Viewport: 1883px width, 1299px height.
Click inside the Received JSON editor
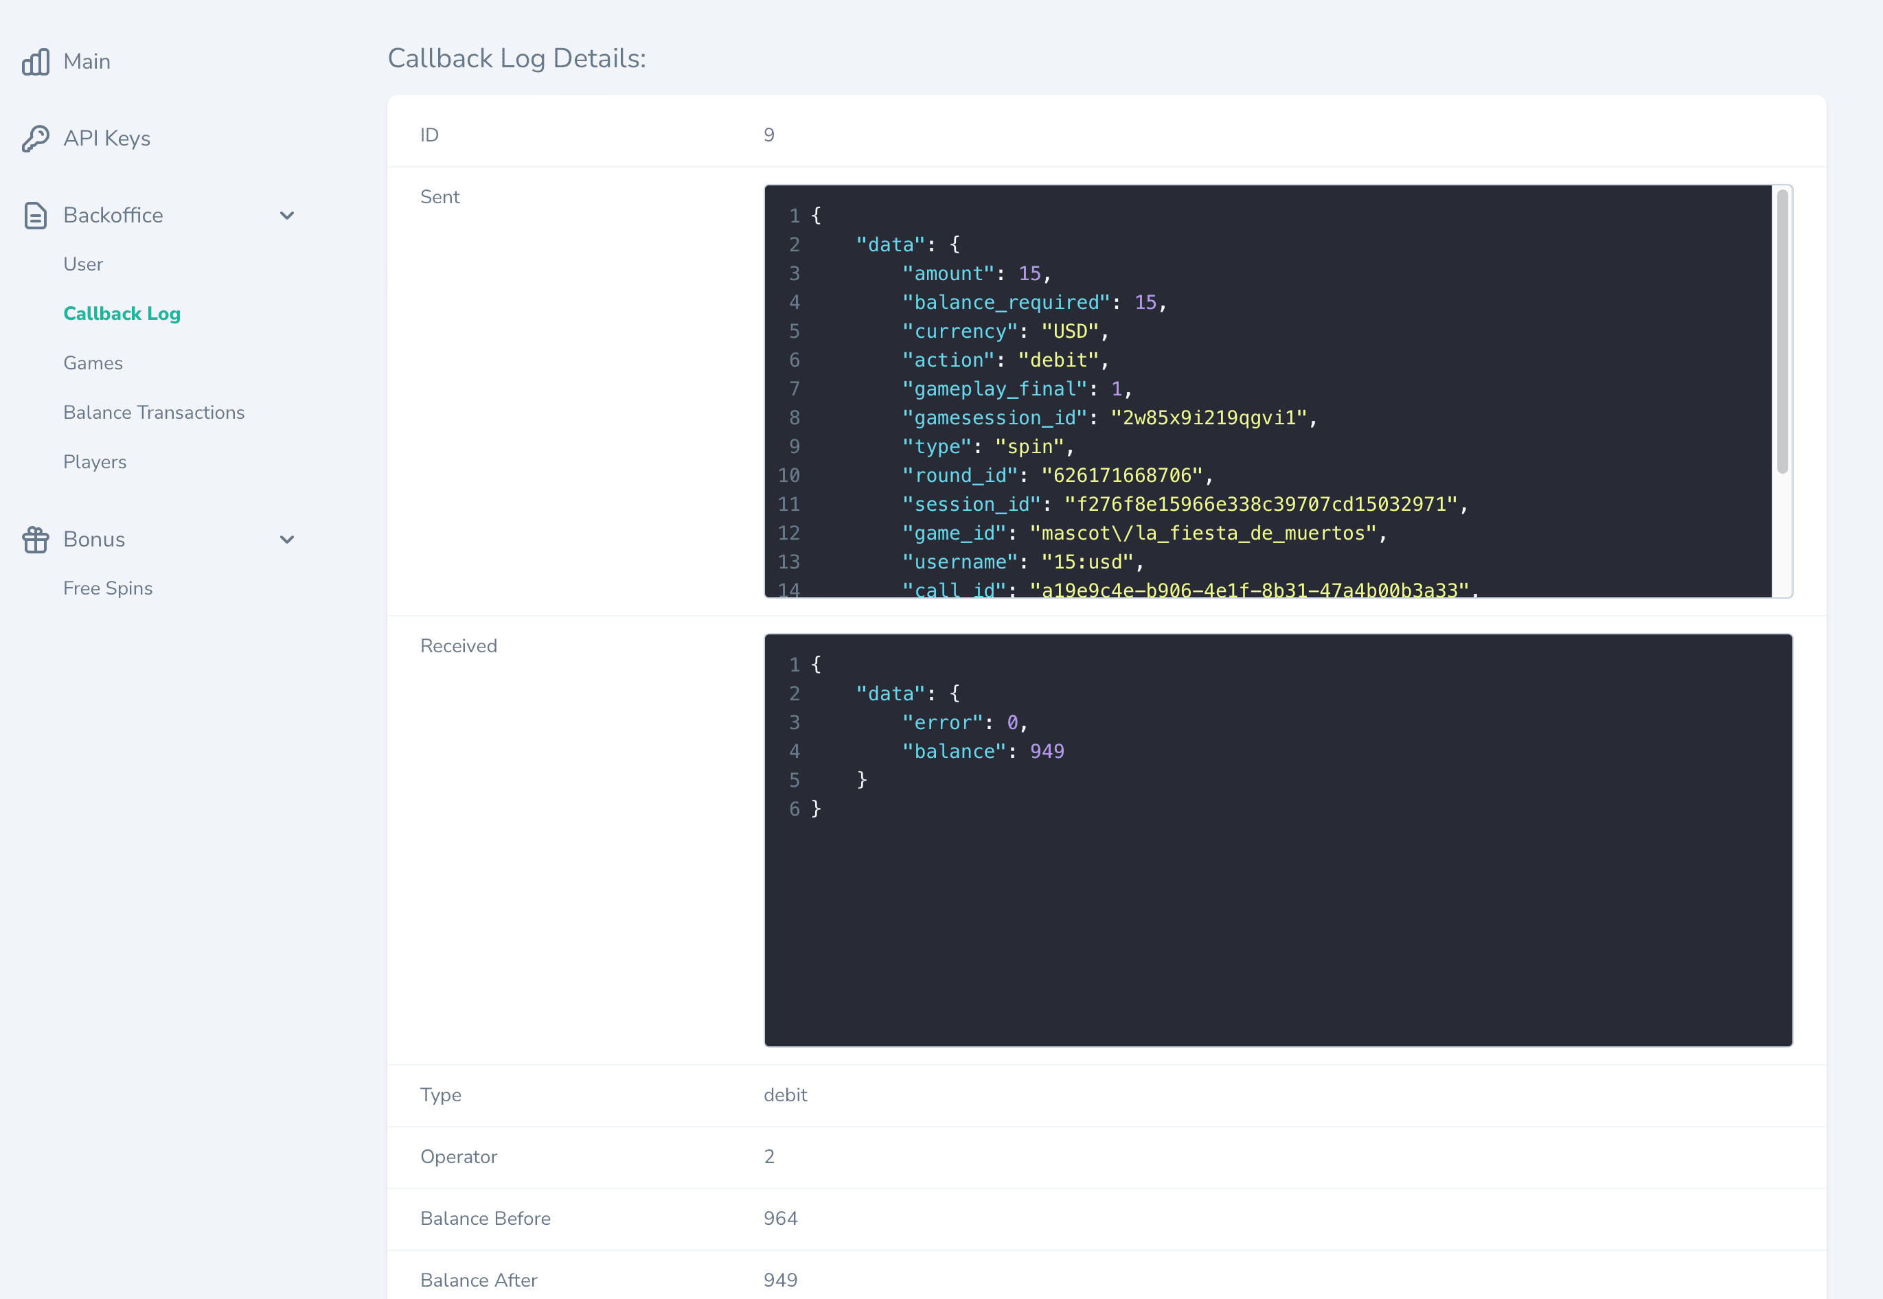[x=1278, y=840]
